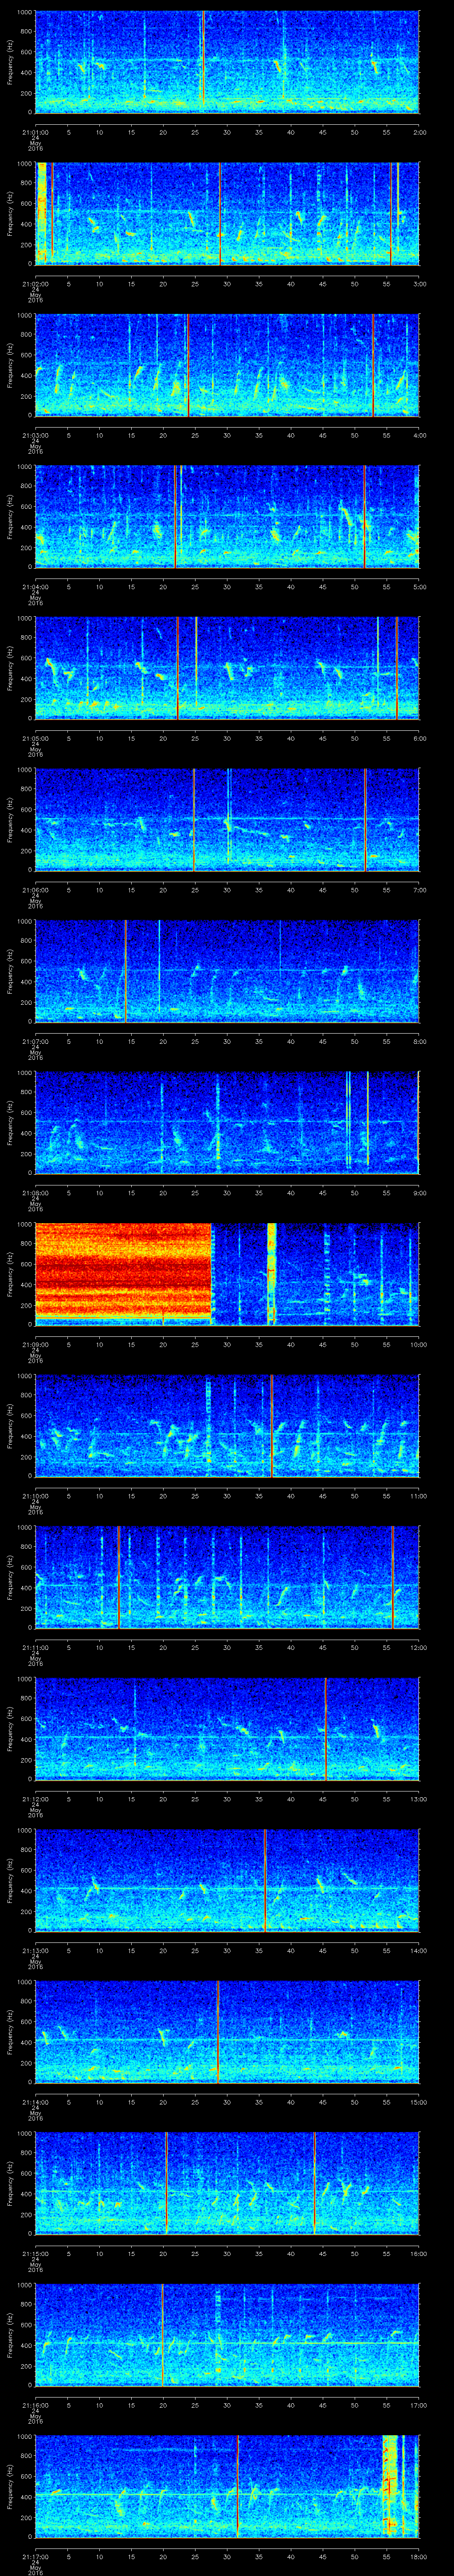Click the '1000' frequency tick of the 21:05:00 panel
The width and height of the screenshot is (454, 2576).
pyautogui.click(x=25, y=618)
